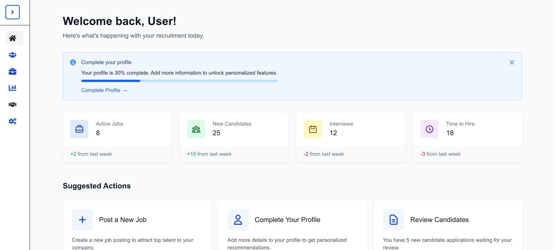Screen dimensions: 555x250
Task: Click the '-3 from last week' text
Action: click(x=441, y=154)
